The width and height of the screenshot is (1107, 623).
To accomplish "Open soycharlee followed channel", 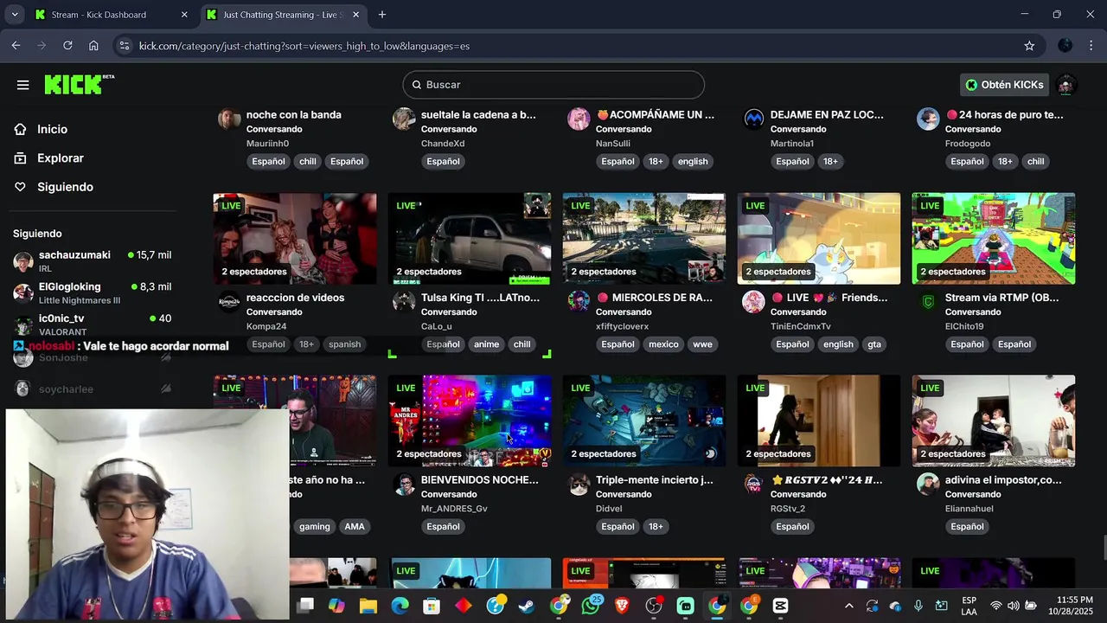I will coord(92,389).
